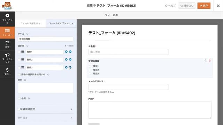Click the drag handle icon for 種類1
The image size is (223, 125).
(23, 52)
